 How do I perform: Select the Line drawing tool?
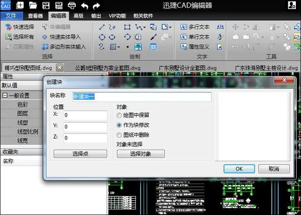pos(102,27)
